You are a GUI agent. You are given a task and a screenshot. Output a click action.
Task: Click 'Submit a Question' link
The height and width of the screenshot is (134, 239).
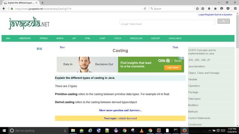click(x=223, y=15)
